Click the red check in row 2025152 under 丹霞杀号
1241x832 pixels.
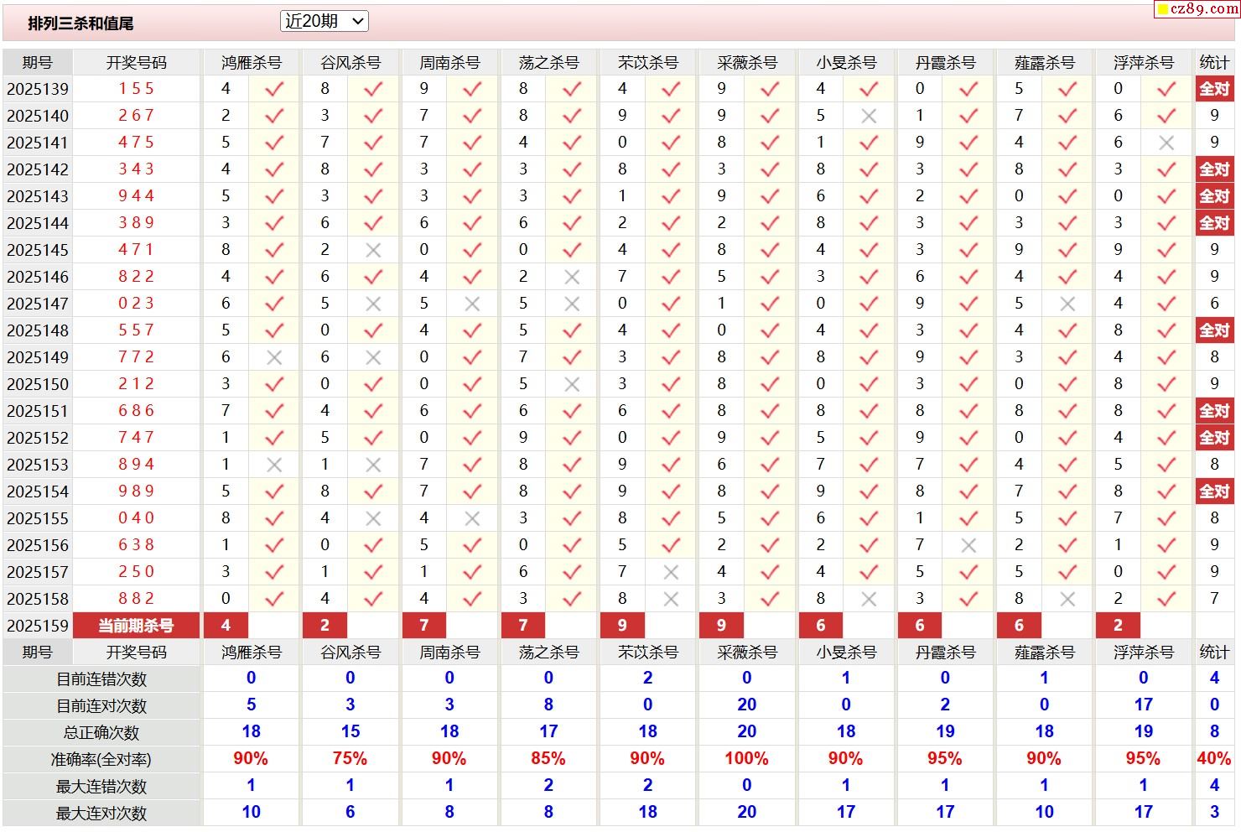(968, 438)
